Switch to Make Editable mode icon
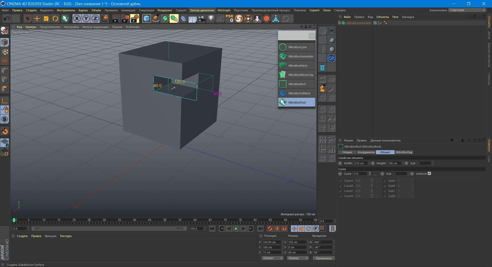Viewport: 492px width, 267px height. (x=5, y=31)
